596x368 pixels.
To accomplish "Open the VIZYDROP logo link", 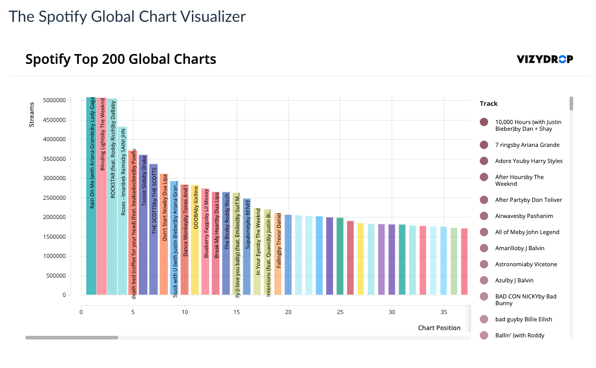I will (545, 59).
